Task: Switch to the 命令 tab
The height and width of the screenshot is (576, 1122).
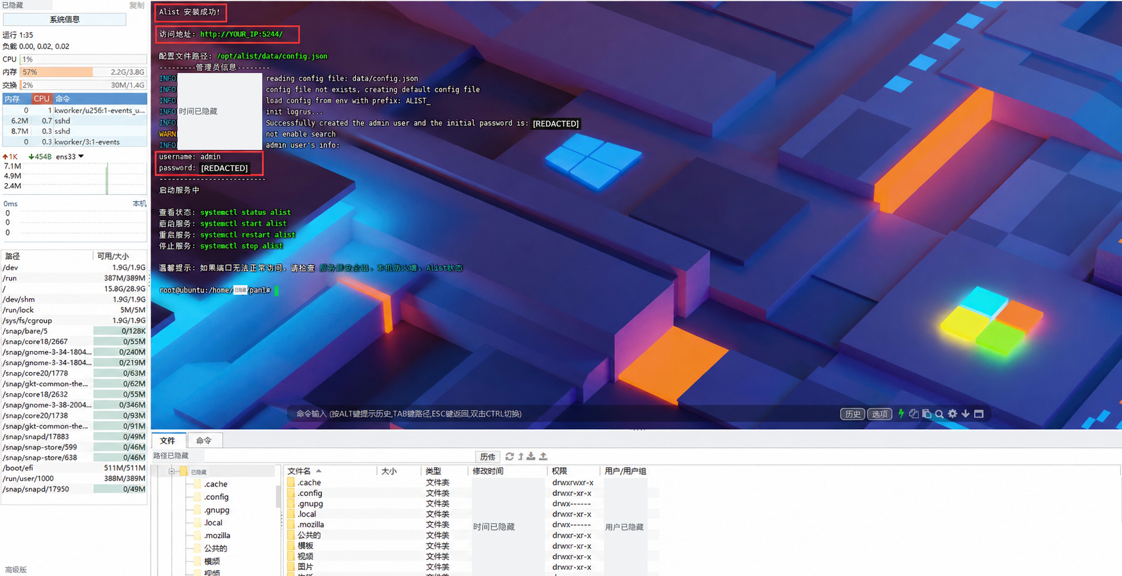Action: tap(204, 440)
